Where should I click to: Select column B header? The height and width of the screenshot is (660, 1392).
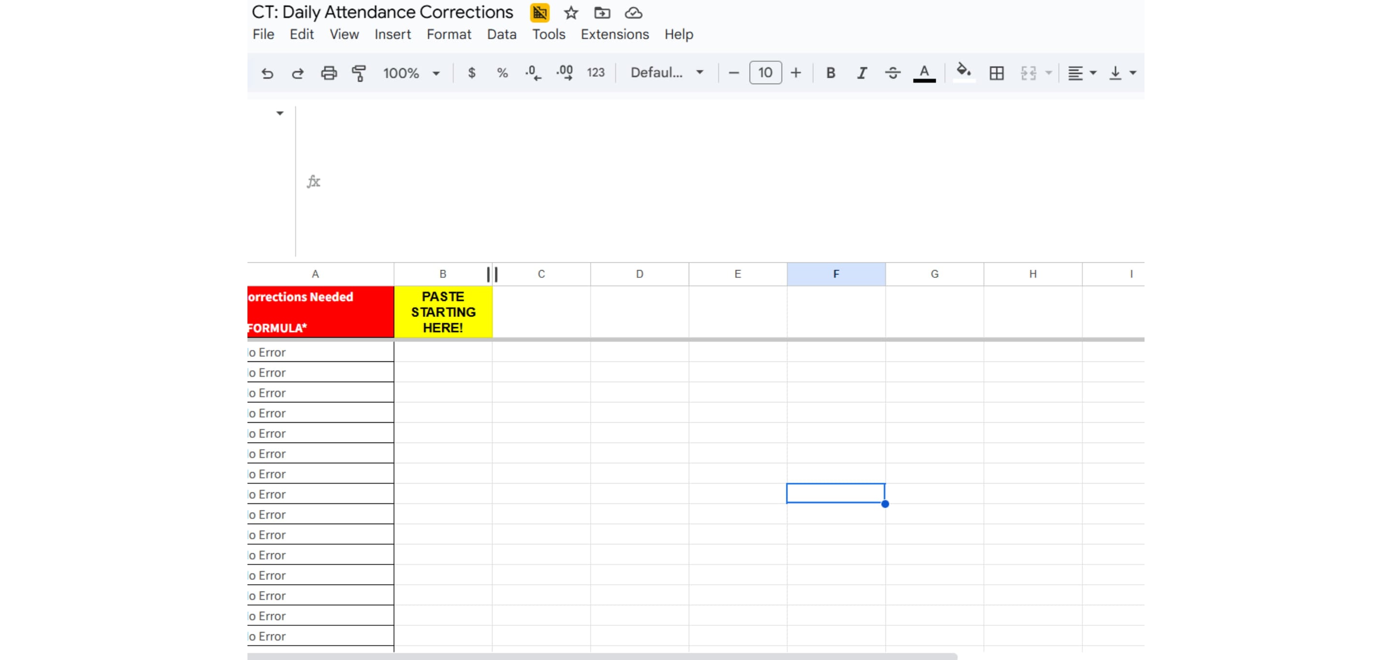[x=443, y=274]
